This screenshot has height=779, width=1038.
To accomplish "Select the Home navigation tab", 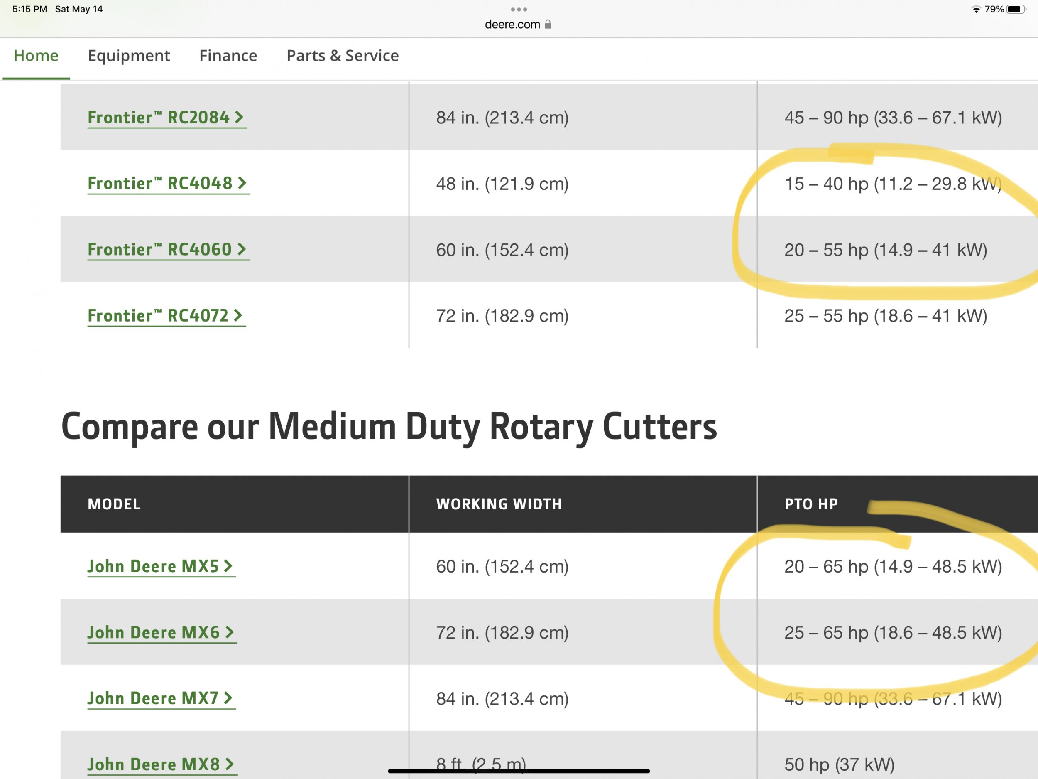I will [x=36, y=56].
